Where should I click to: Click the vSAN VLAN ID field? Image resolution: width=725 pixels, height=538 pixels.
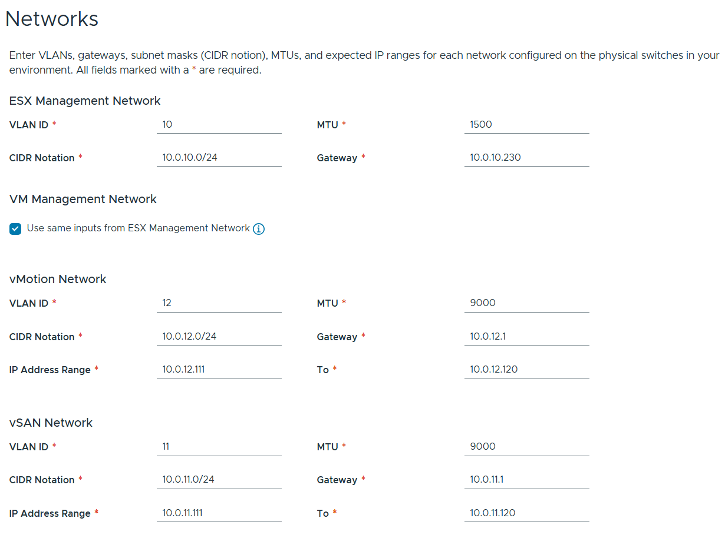point(219,447)
